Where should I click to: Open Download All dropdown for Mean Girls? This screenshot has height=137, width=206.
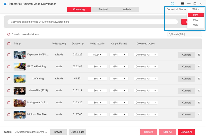coord(146,90)
